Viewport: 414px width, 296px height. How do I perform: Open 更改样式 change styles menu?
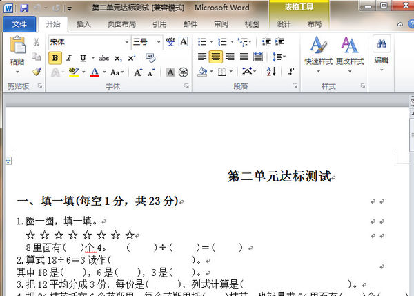coord(350,55)
